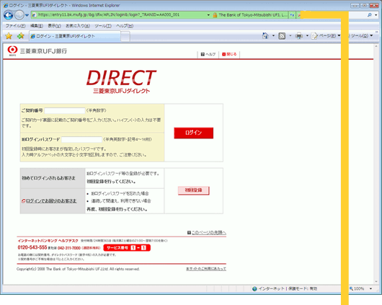Open the search provider dropdown arrow
Image resolution: width=382 pixels, height=305 pixels.
click(376, 15)
